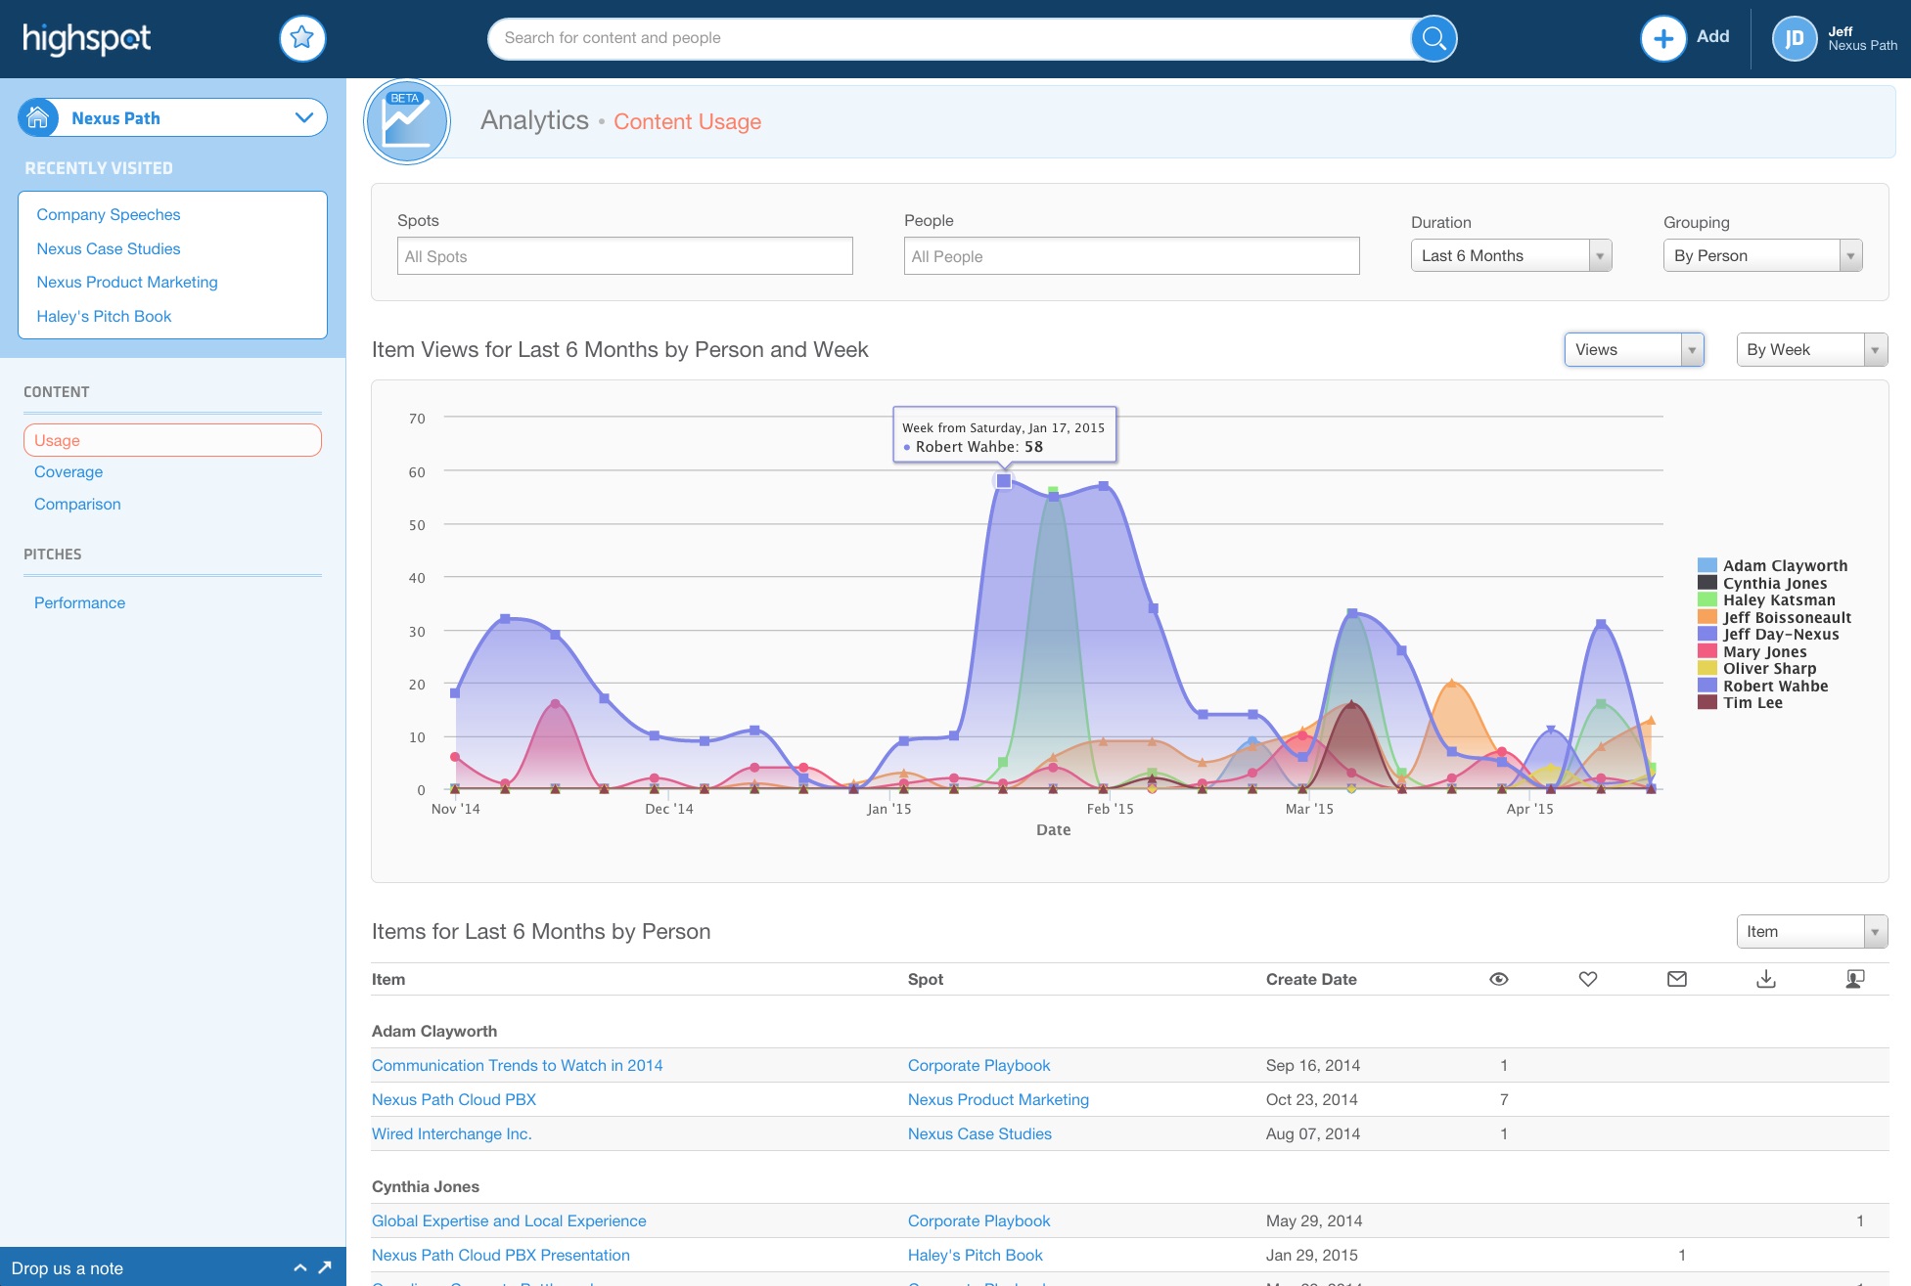This screenshot has height=1286, width=1911.
Task: Toggle Mary Jones legend entry
Action: pos(1752,651)
